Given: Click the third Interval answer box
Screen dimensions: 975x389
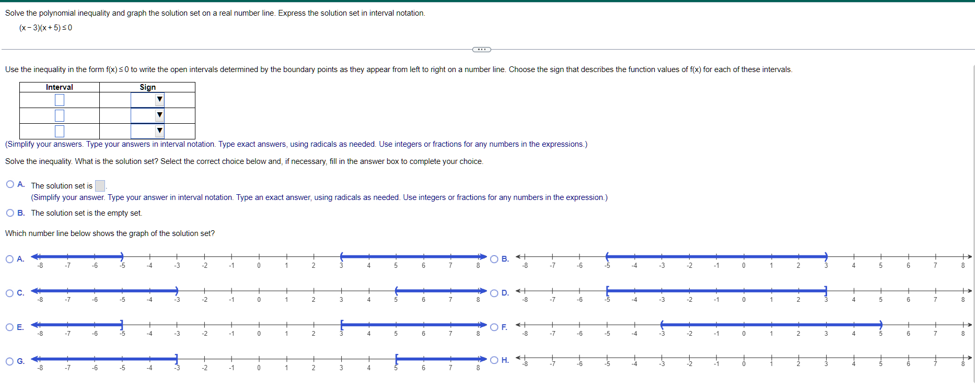Looking at the screenshot, I should coord(59,131).
